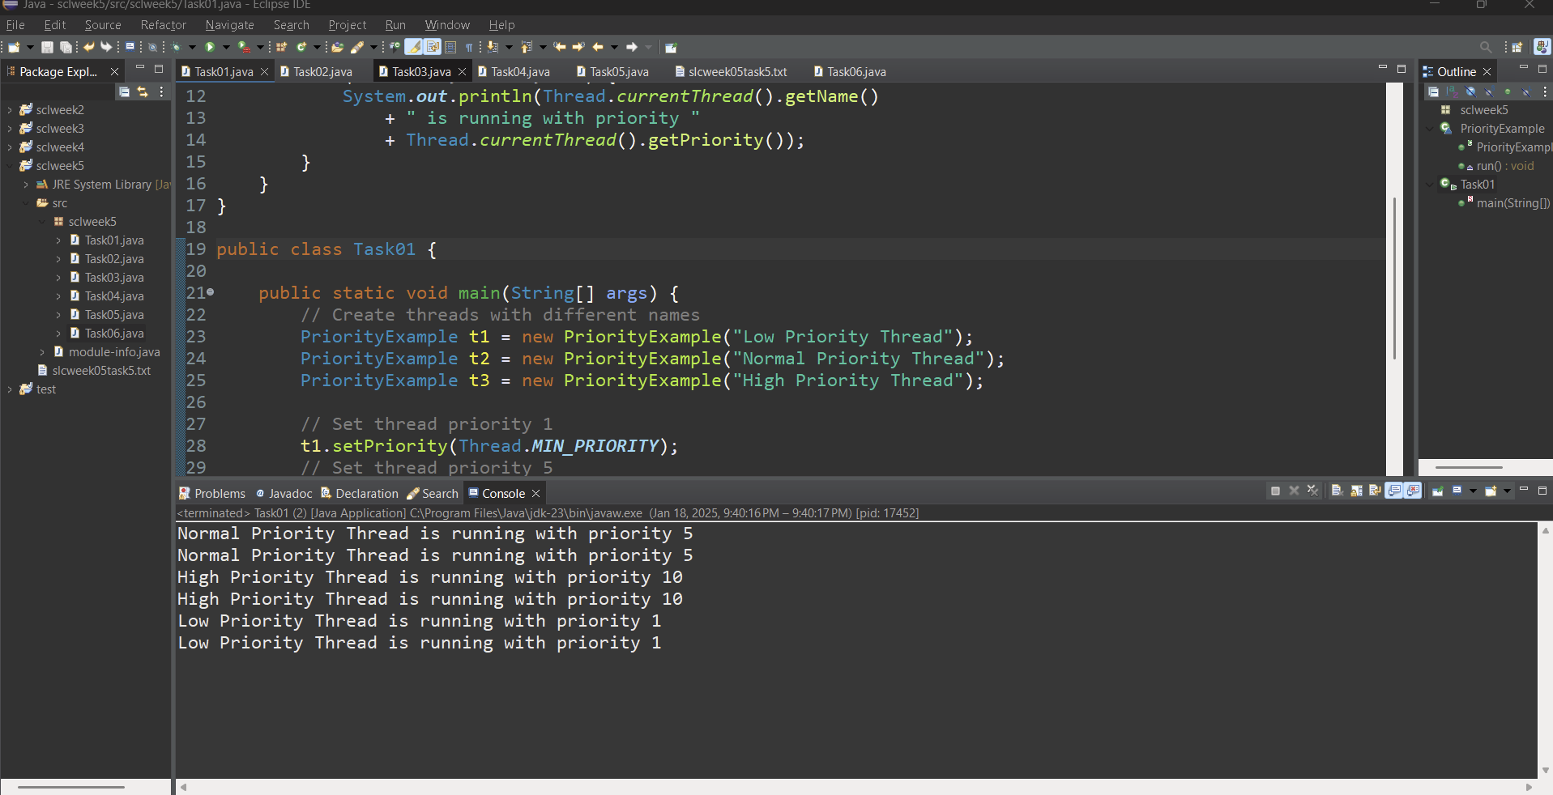The height and width of the screenshot is (795, 1553).
Task: Open the Problems view tab
Action: click(212, 493)
